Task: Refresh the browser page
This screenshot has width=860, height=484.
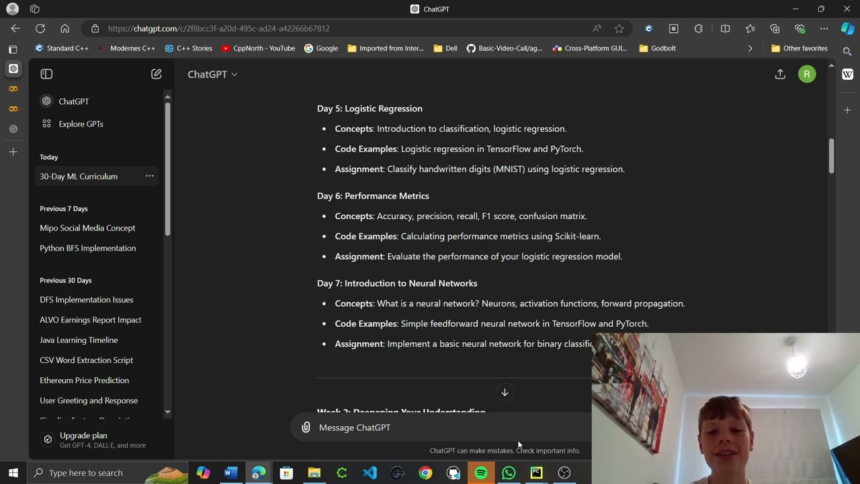Action: (x=40, y=28)
